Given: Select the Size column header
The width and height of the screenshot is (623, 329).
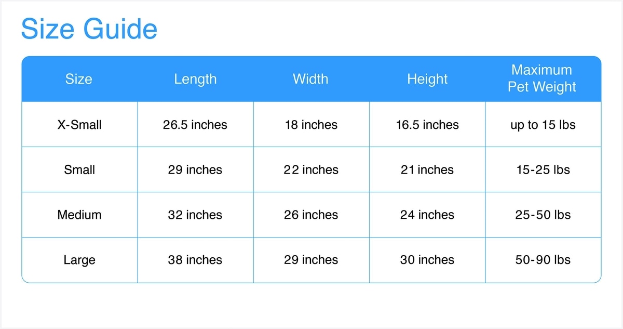Looking at the screenshot, I should [x=79, y=79].
